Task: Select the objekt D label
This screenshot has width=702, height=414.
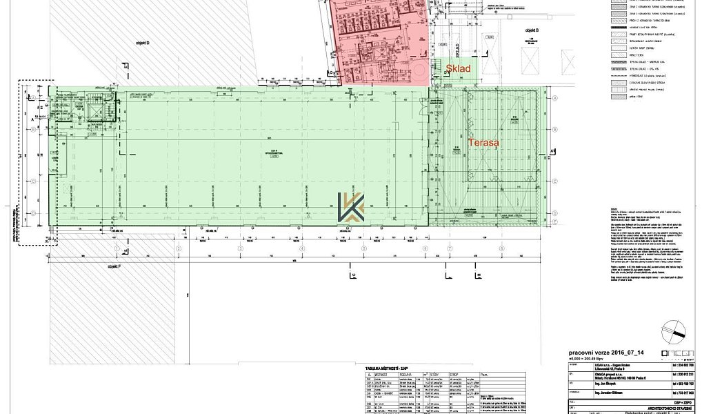Action: pos(142,43)
